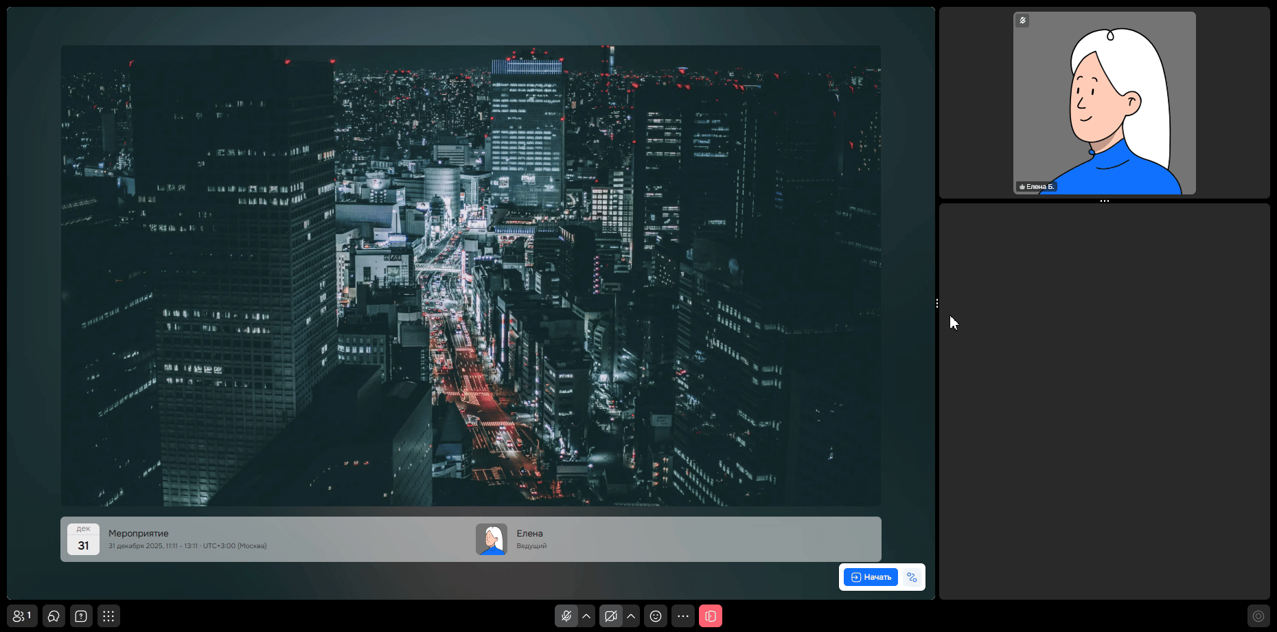
Task: Click the red leave meeting button
Action: [x=711, y=616]
